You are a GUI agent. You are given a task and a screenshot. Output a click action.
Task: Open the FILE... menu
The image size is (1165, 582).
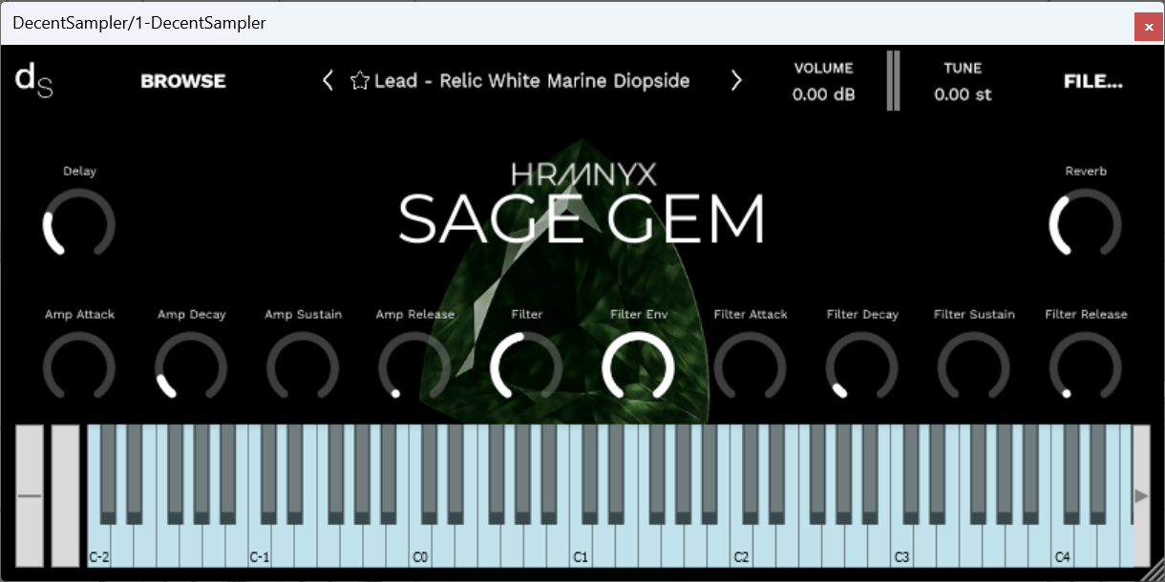(x=1092, y=81)
